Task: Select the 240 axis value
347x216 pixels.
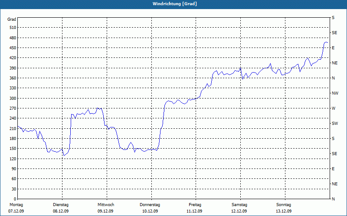Action: coord(13,118)
